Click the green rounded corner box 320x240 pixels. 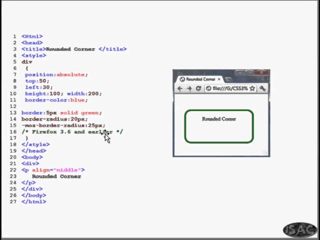(219, 126)
